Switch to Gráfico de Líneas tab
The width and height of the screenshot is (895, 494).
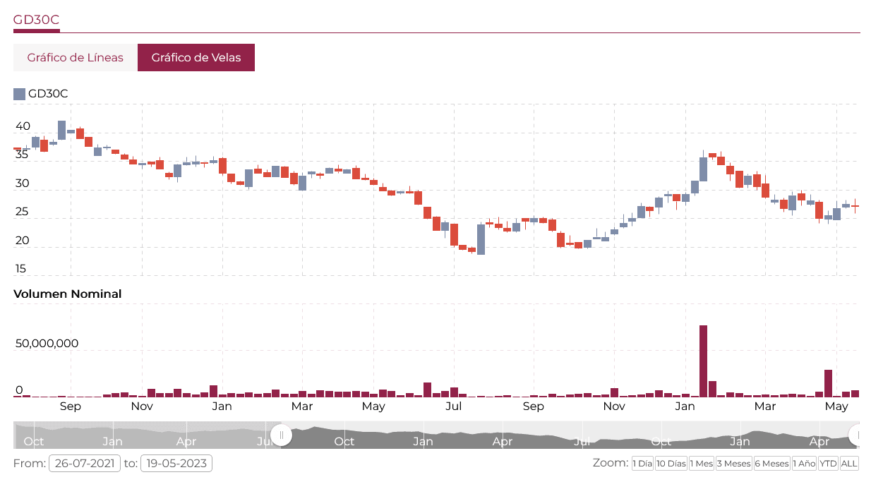coord(75,58)
